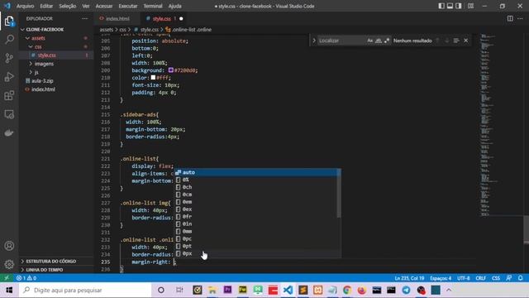Close the find widget
Viewport: 529px width, 298px height.
(x=466, y=41)
